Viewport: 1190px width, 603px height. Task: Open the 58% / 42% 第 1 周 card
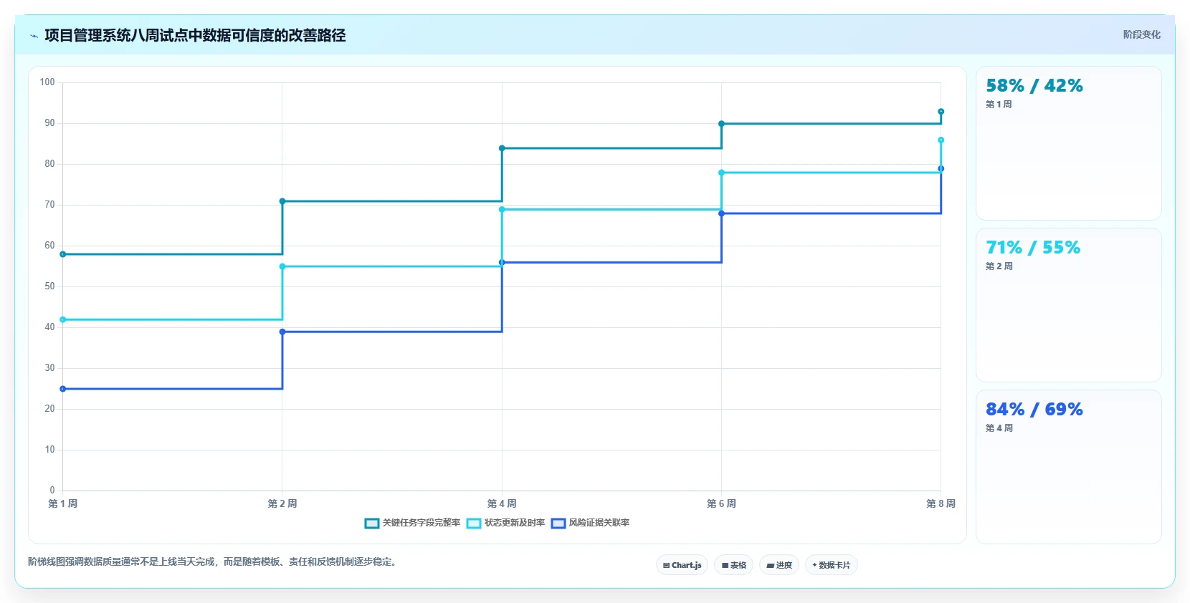(1069, 143)
